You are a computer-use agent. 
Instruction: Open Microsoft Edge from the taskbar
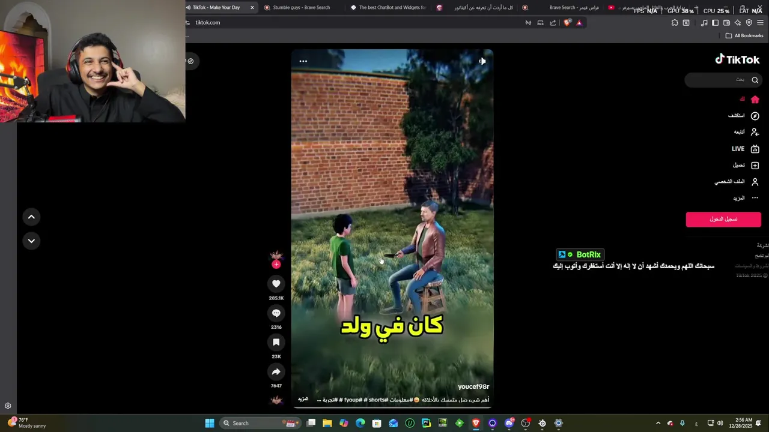coord(360,423)
